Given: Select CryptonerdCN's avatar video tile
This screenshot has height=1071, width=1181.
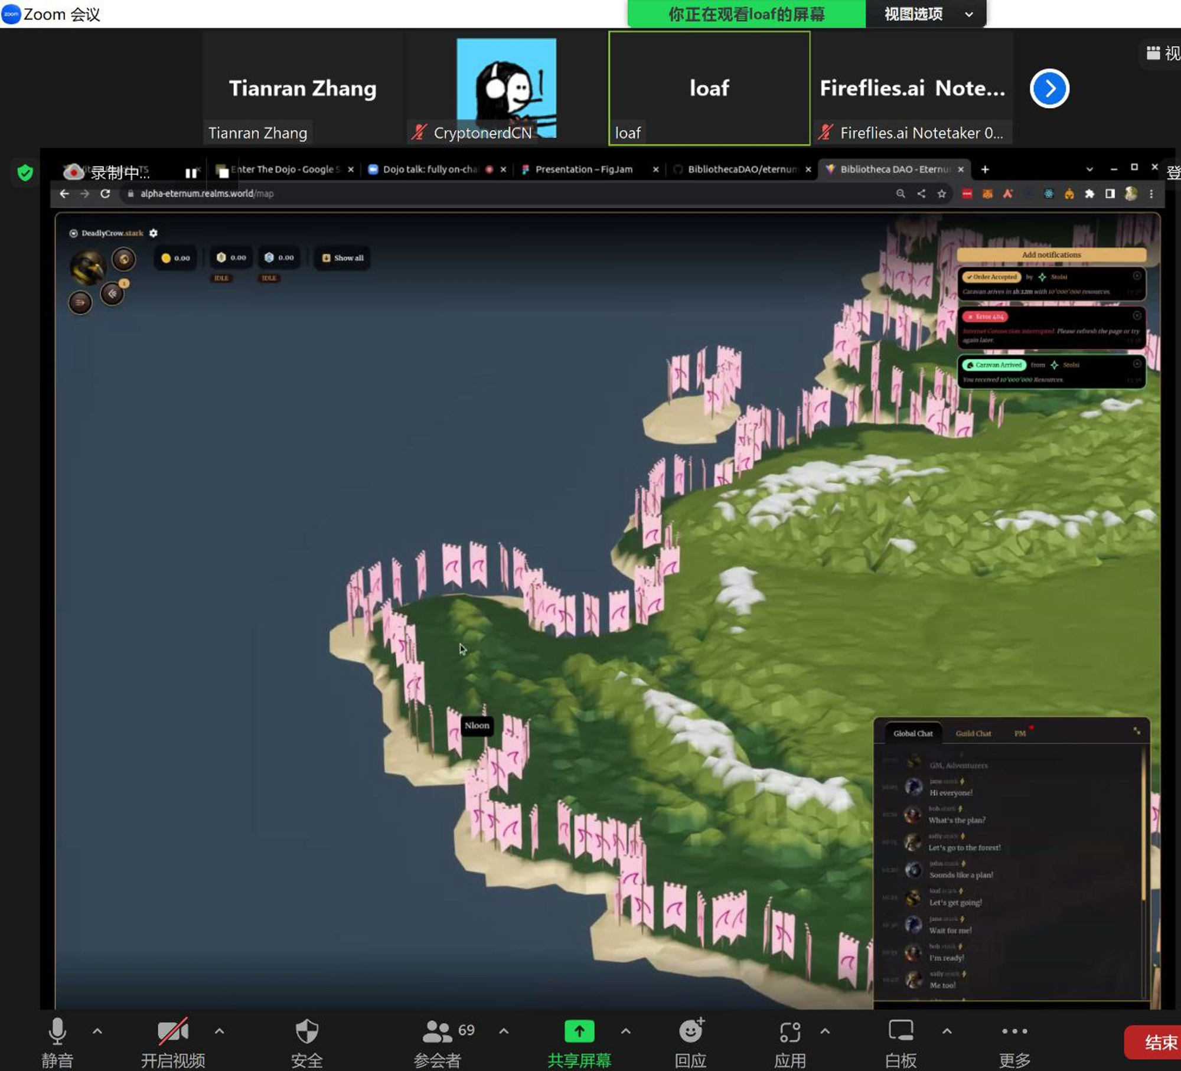Looking at the screenshot, I should click(x=506, y=88).
